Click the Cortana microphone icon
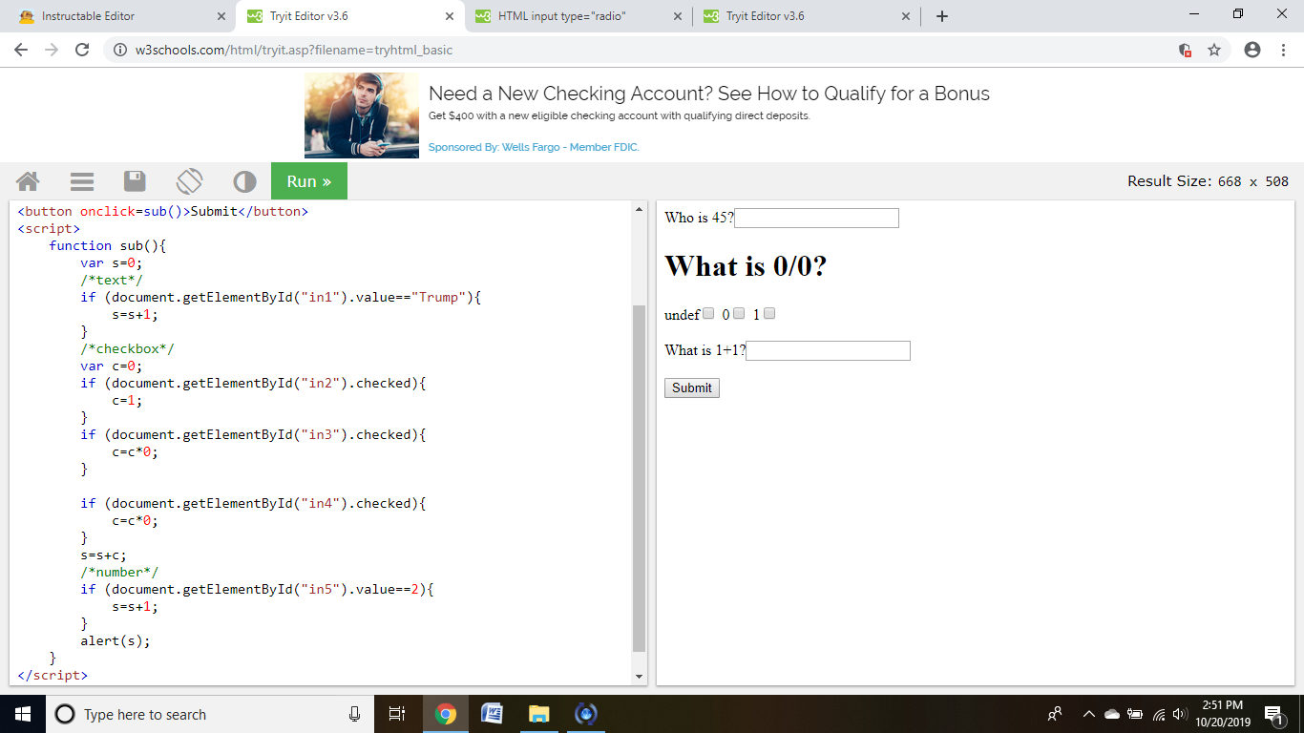 click(x=354, y=714)
